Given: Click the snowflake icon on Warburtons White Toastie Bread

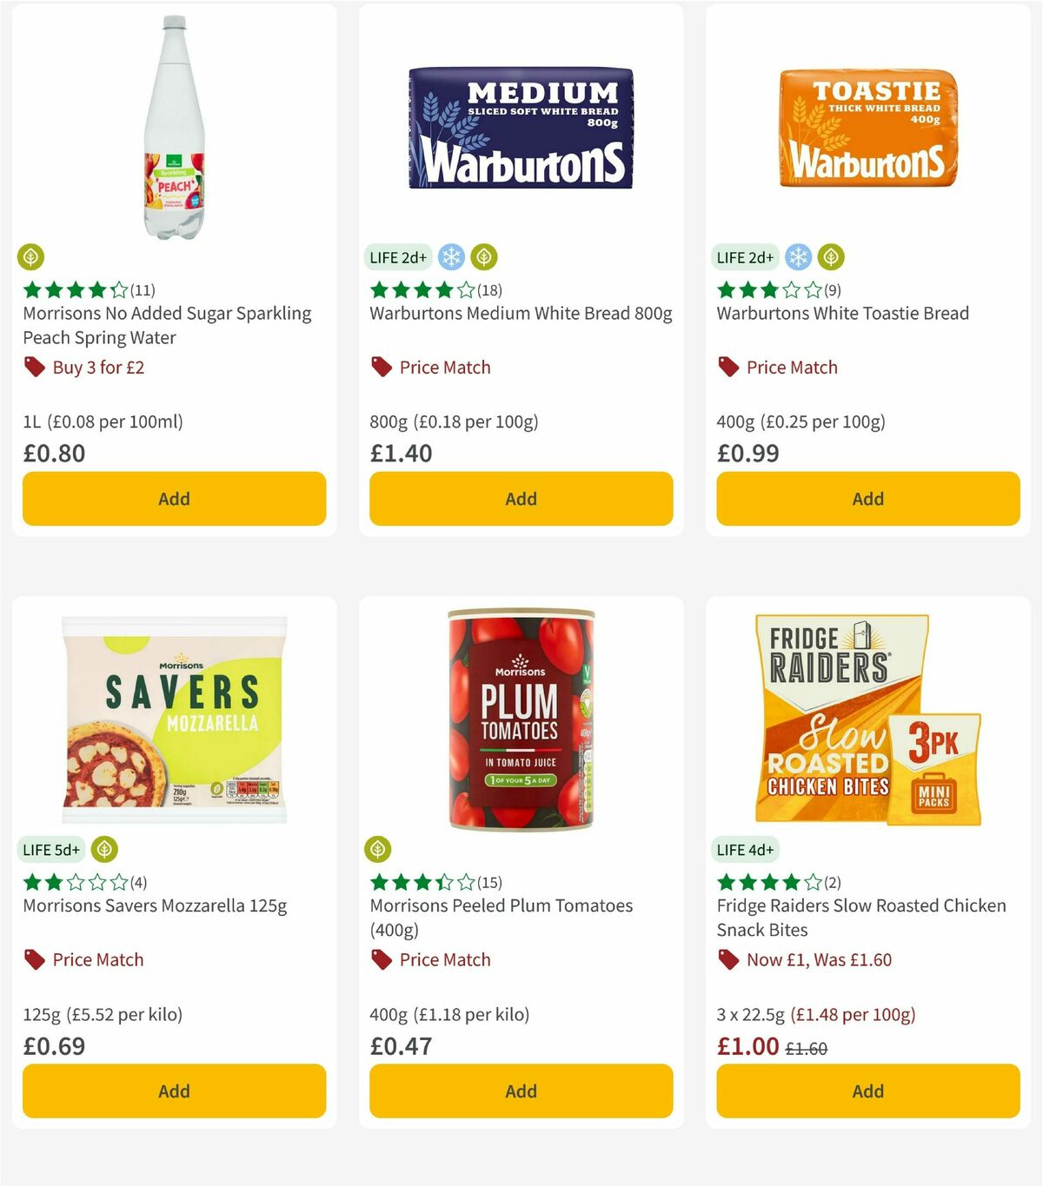Looking at the screenshot, I should tap(797, 257).
